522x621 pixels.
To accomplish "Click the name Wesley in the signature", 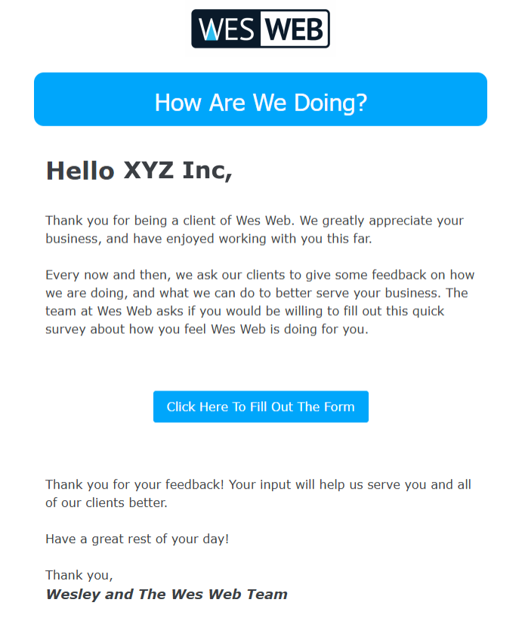I will click(73, 594).
